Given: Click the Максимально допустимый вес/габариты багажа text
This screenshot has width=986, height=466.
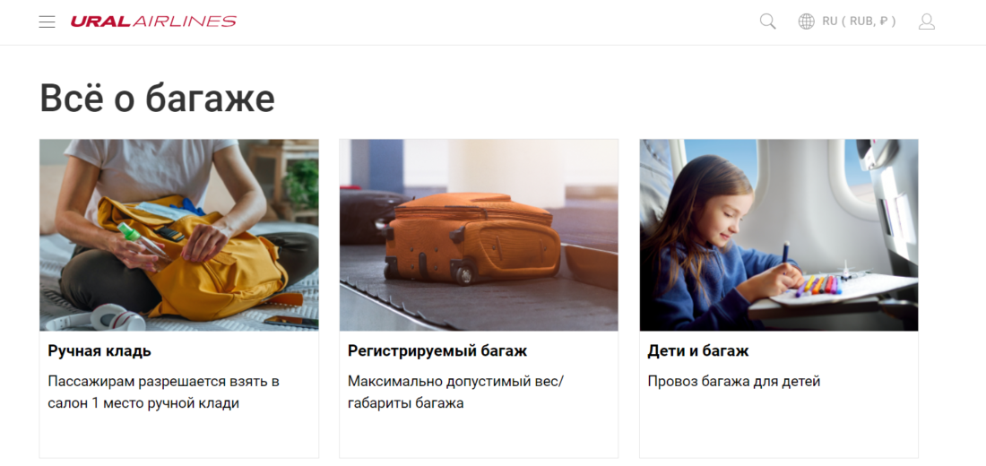Looking at the screenshot, I should click(456, 393).
